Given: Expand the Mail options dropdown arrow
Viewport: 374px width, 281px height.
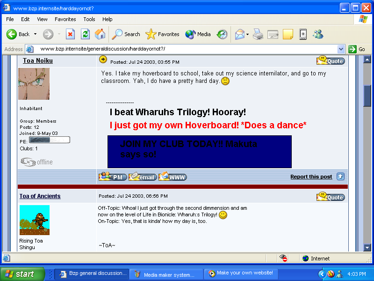Looking at the screenshot, I should [x=248, y=34].
